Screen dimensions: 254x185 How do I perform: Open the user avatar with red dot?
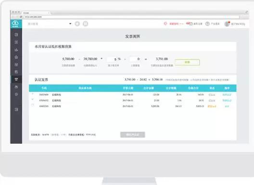click(x=227, y=24)
